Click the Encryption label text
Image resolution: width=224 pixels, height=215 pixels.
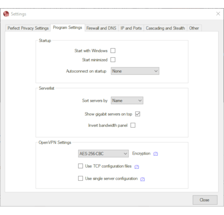[x=141, y=153]
